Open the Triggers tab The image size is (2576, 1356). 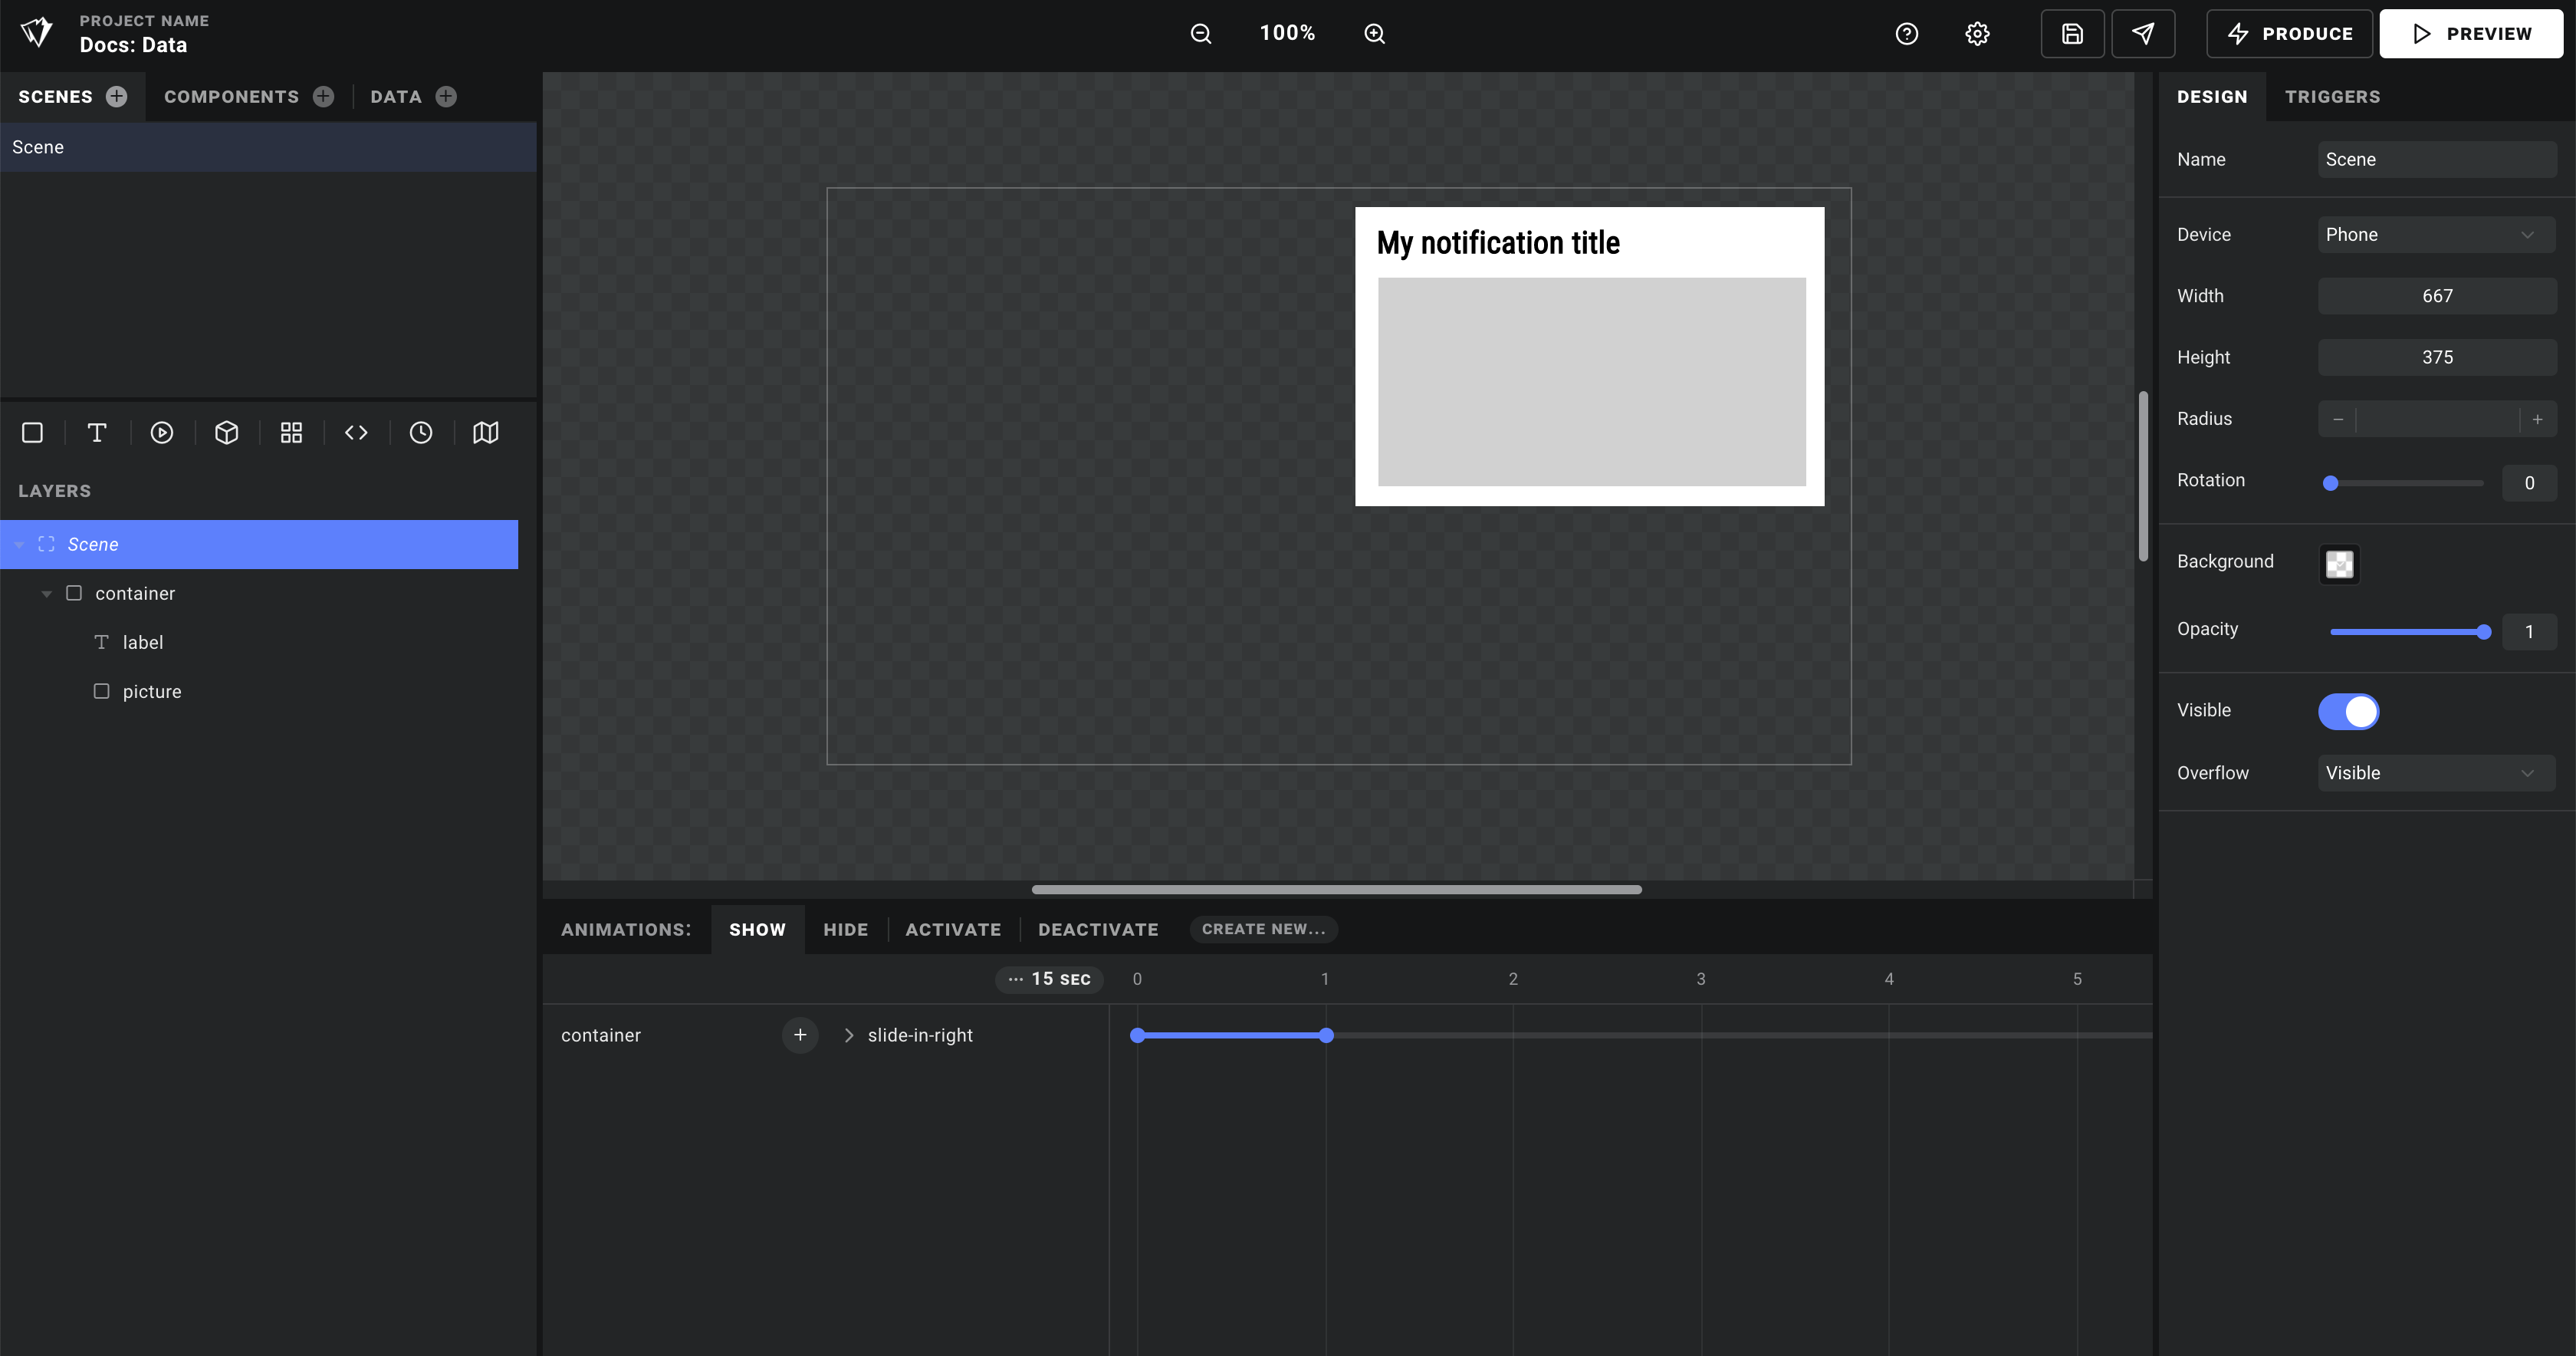pyautogui.click(x=2332, y=96)
